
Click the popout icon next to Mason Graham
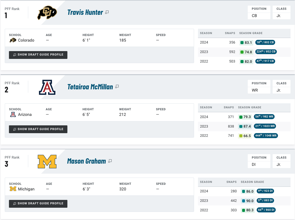click(110, 161)
